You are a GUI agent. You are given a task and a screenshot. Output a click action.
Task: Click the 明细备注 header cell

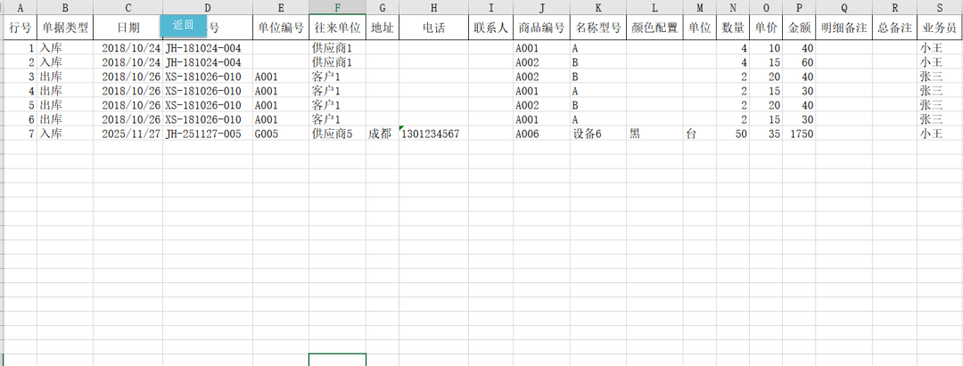[x=844, y=28]
